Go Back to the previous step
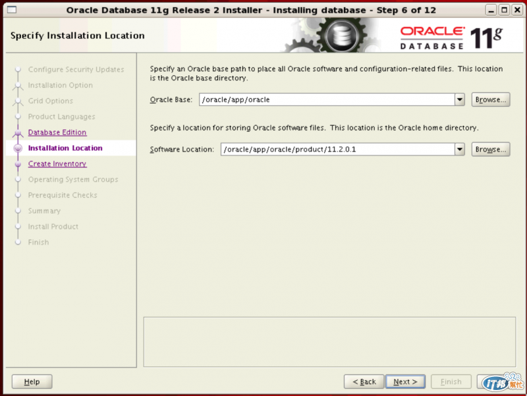Viewport: 527px width, 396px height. pos(364,382)
